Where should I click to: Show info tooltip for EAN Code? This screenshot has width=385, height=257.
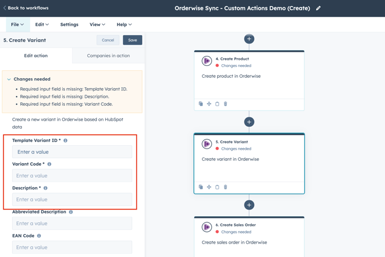point(39,236)
